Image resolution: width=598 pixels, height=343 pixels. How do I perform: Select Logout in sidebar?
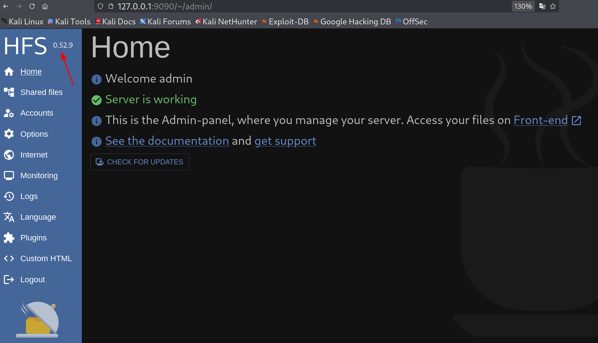tap(33, 280)
